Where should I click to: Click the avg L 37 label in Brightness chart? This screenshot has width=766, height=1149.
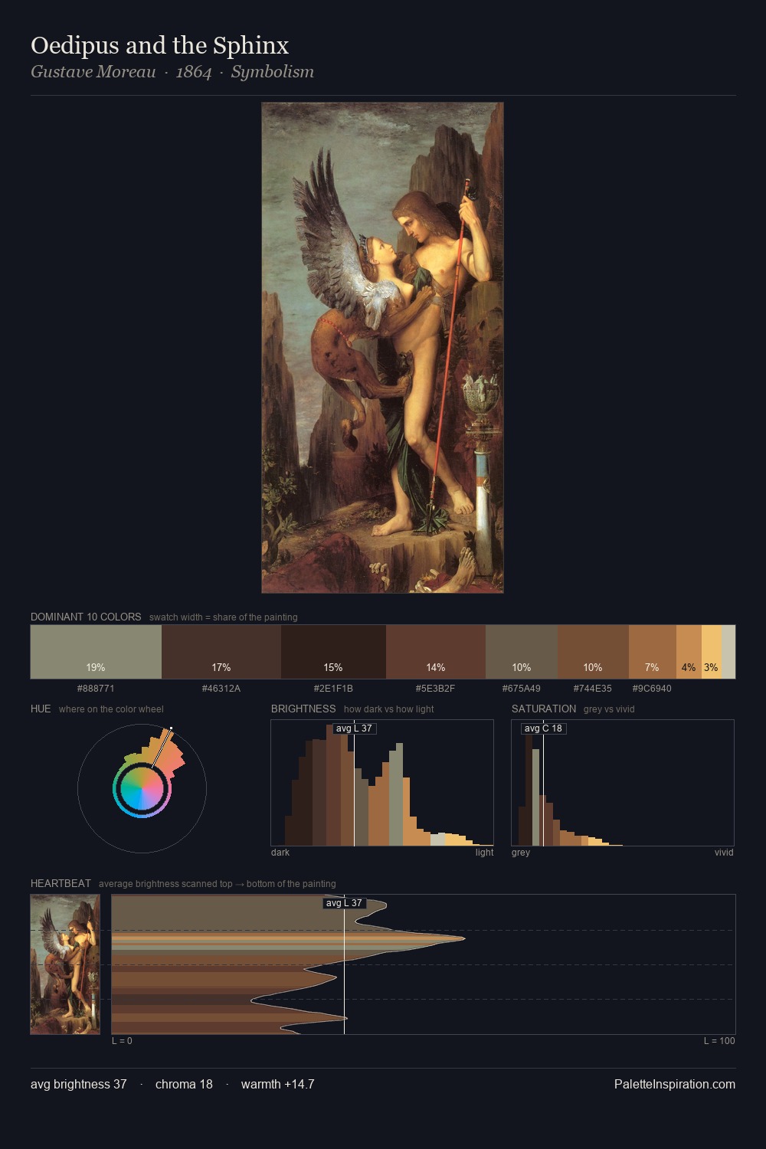(x=354, y=728)
